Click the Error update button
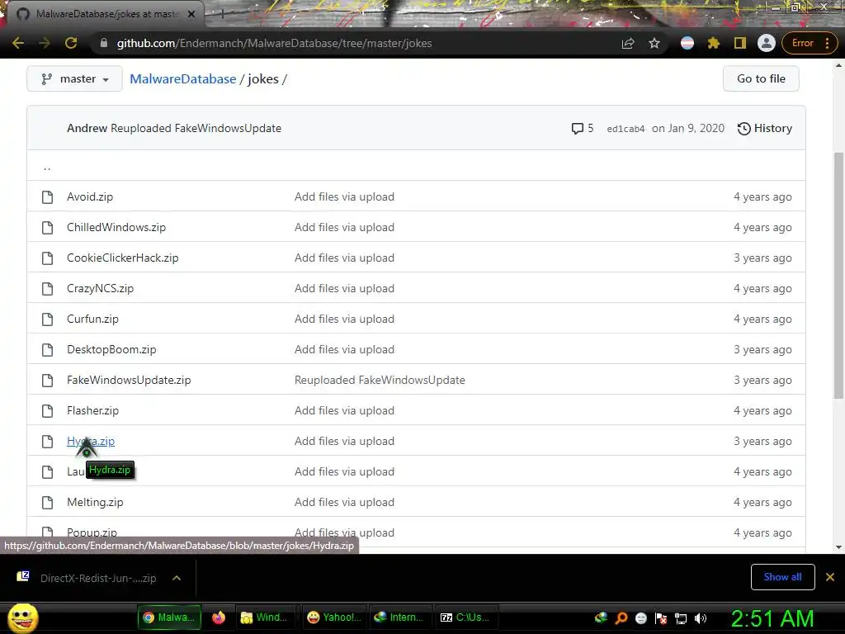Screen dimensions: 845x634 [810, 43]
